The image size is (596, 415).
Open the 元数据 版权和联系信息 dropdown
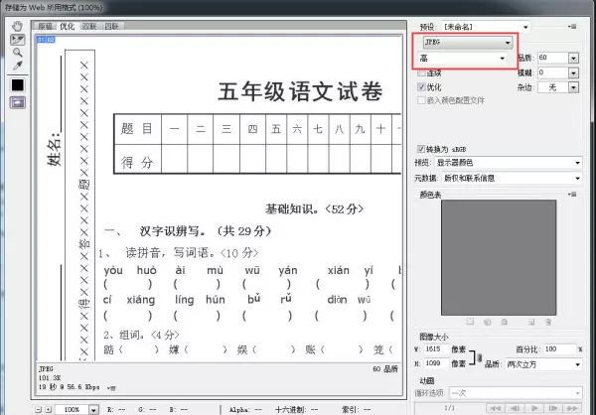(512, 178)
